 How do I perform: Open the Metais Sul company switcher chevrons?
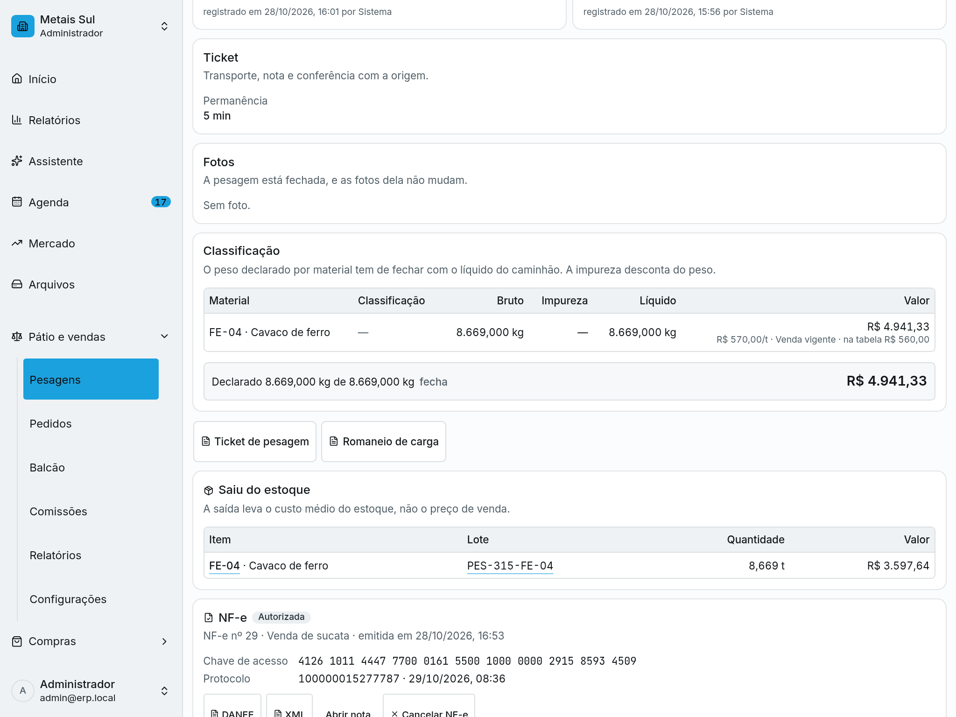pos(164,26)
